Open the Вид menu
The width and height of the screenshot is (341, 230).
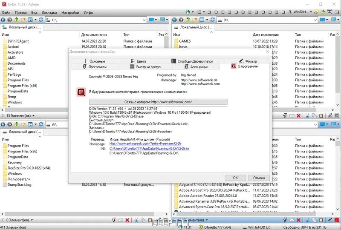coord(34,12)
